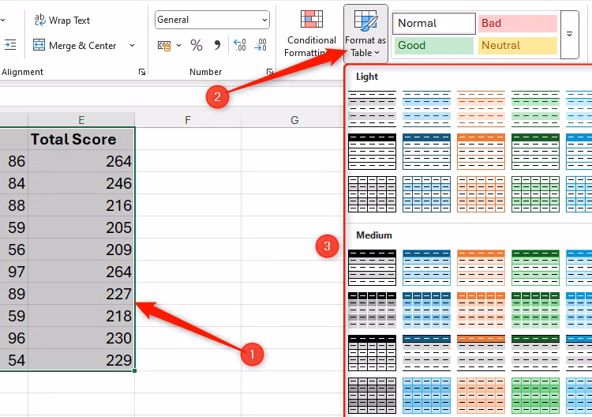Choose black Light banded table style, first row
592x417 pixels.
click(372, 108)
